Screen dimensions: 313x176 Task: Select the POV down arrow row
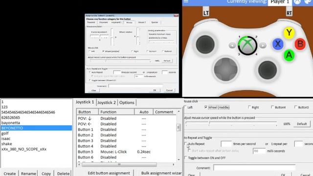coord(127,118)
